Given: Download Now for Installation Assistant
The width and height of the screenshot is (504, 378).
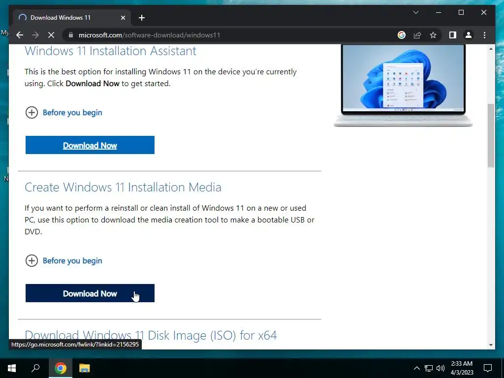Looking at the screenshot, I should (90, 145).
